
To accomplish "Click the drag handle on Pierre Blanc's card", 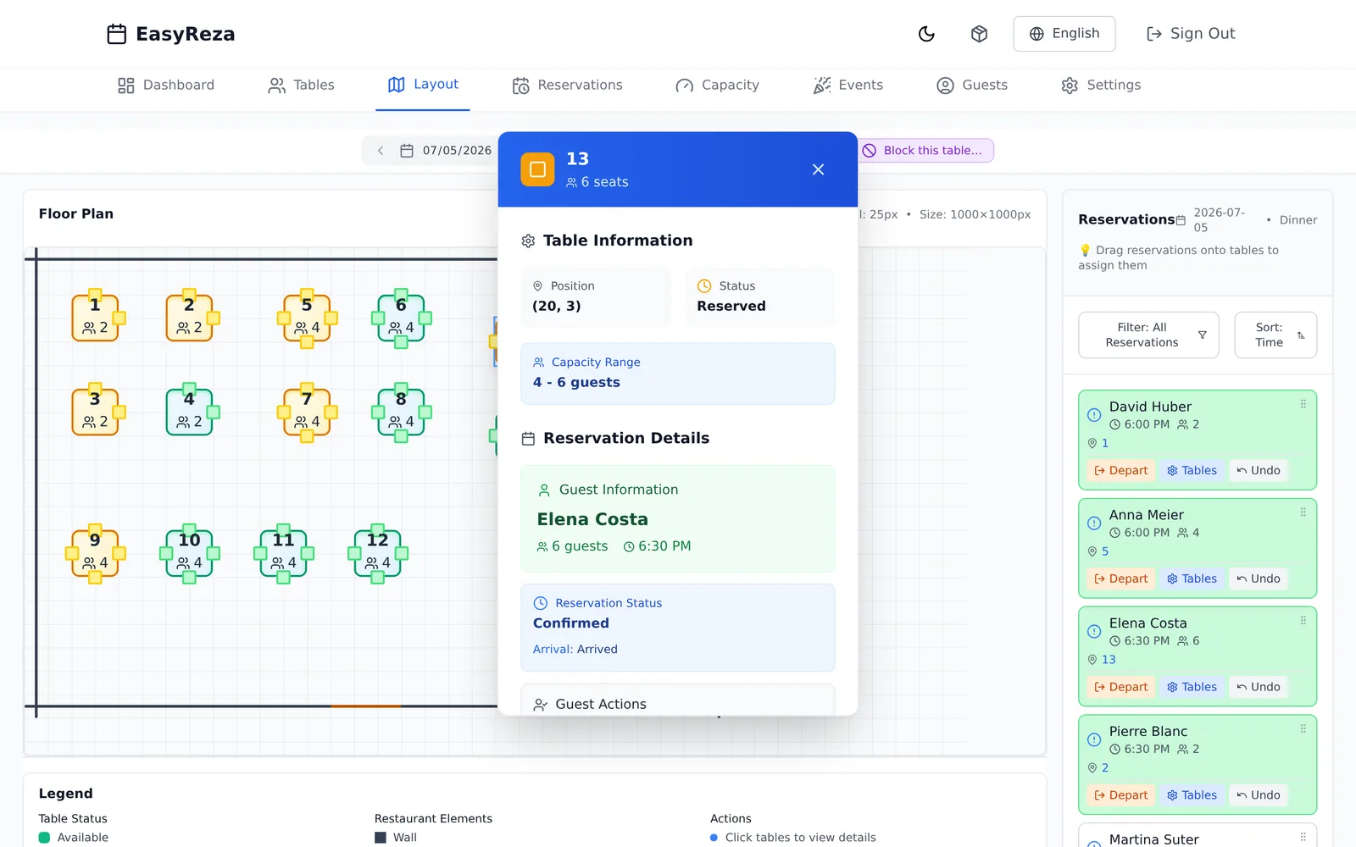I will point(1303,728).
